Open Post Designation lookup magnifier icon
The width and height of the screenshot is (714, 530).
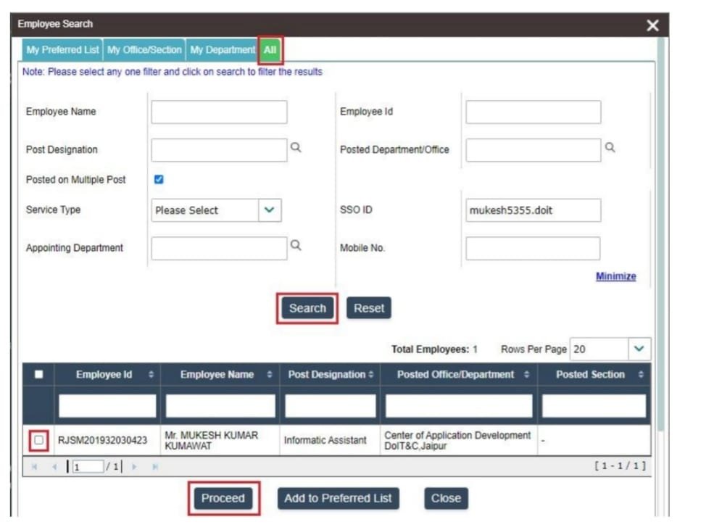click(x=296, y=147)
